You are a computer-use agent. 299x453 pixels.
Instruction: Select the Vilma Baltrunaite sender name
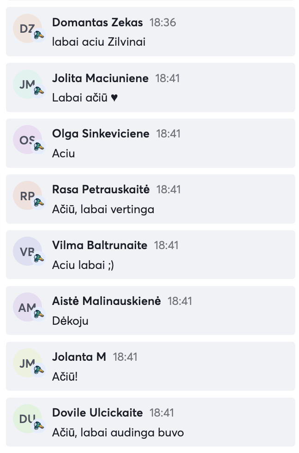tap(100, 245)
